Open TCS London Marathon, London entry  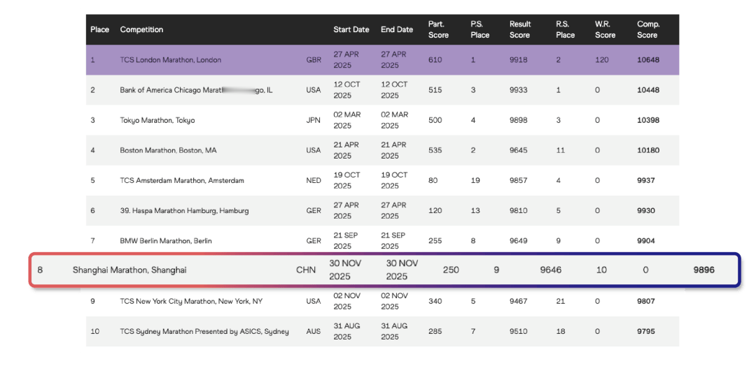coord(170,60)
